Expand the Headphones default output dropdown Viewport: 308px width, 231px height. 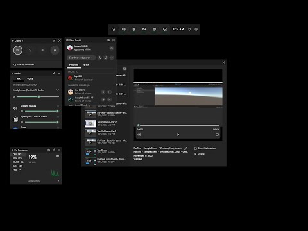pos(58,90)
